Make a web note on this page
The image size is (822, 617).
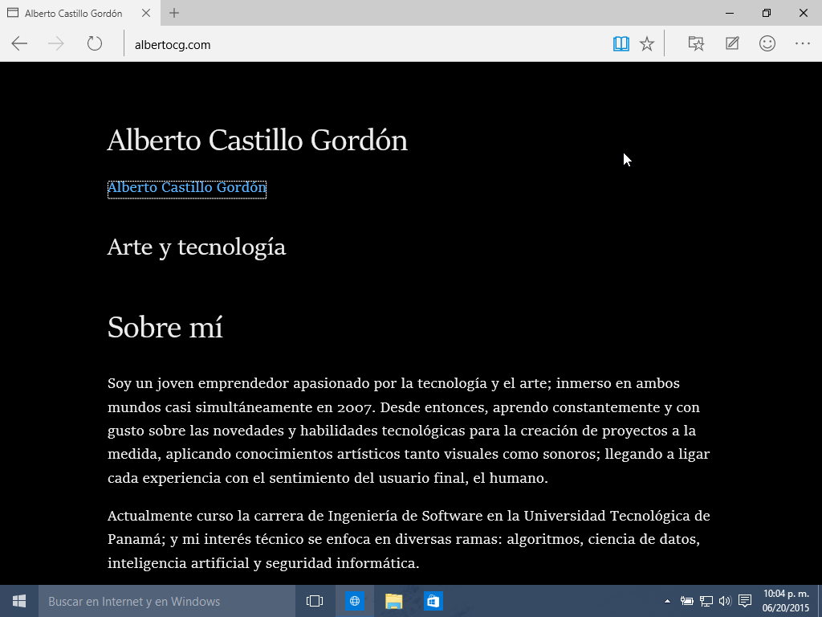coord(732,44)
